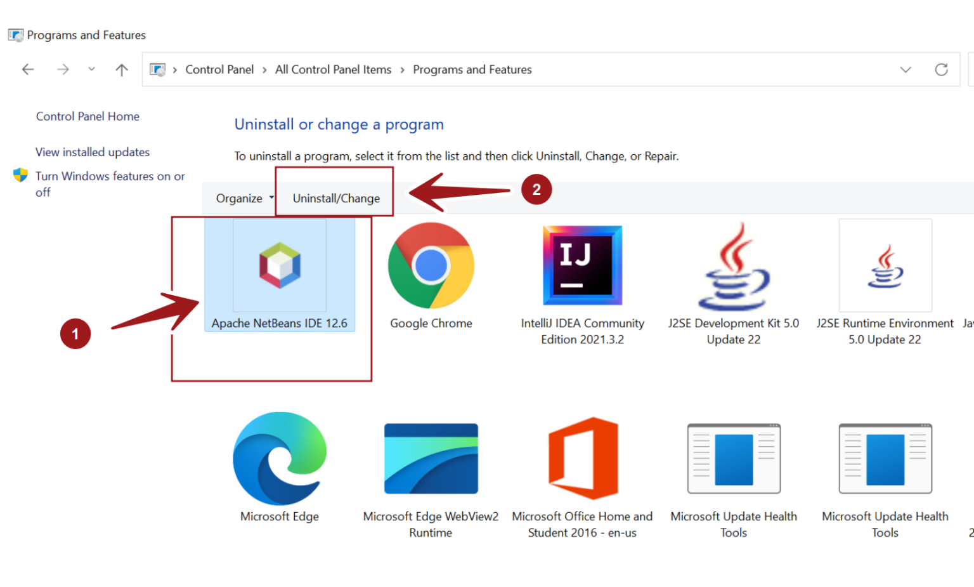Select the Apache NetBeans IDE 12.6 icon
Screen dimensions: 974x587
[x=280, y=265]
